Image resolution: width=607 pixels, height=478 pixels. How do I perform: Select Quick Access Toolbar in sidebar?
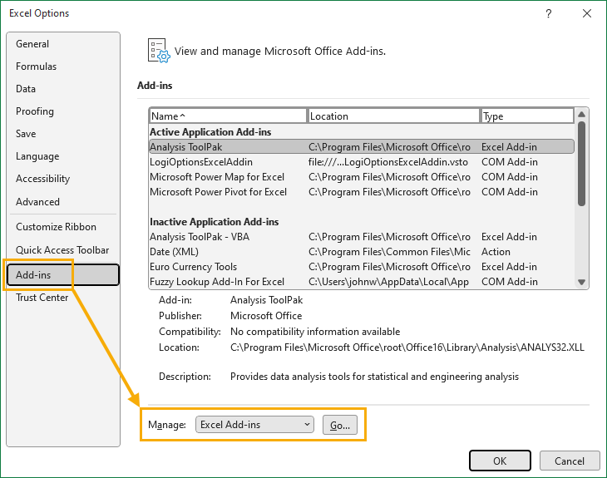click(x=62, y=250)
